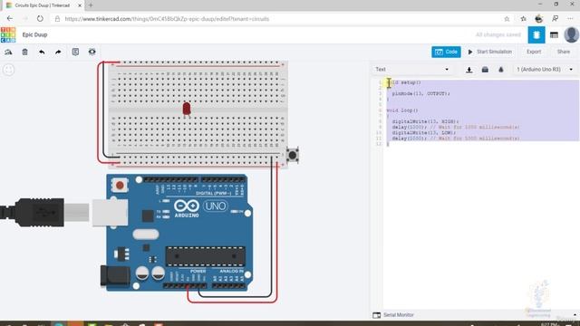Toggle the Code panel button
The height and width of the screenshot is (326, 580).
pyautogui.click(x=446, y=52)
